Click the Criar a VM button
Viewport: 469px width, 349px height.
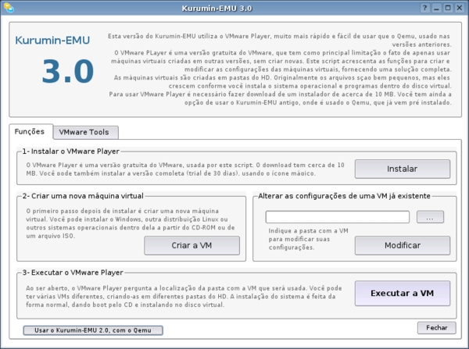click(x=192, y=245)
